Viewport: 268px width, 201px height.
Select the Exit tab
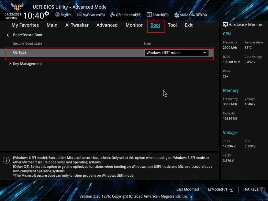[x=188, y=25]
